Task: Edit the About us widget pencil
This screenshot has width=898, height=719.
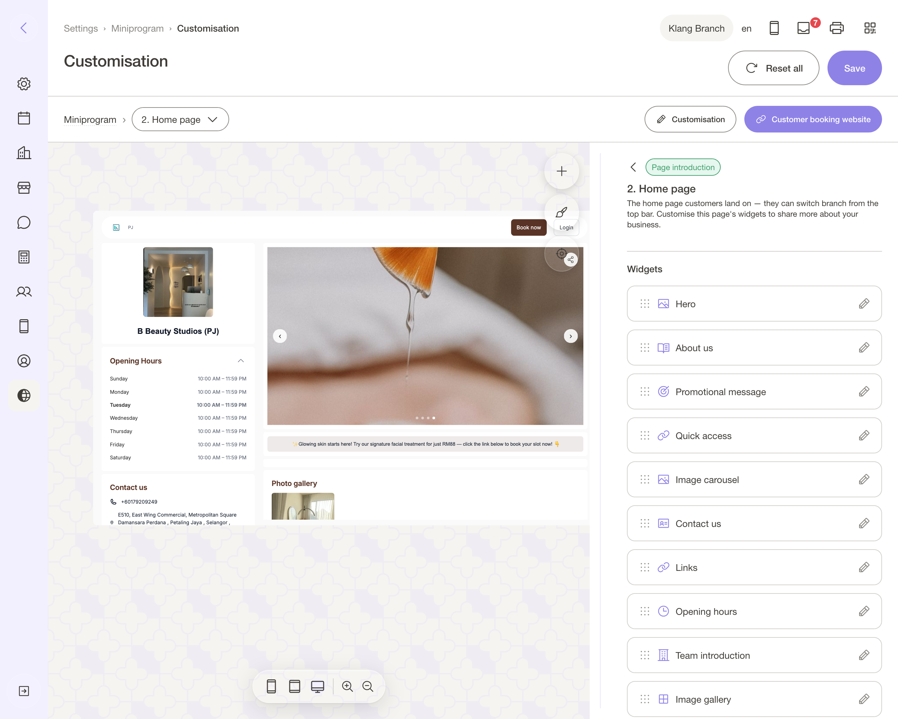Action: [864, 347]
